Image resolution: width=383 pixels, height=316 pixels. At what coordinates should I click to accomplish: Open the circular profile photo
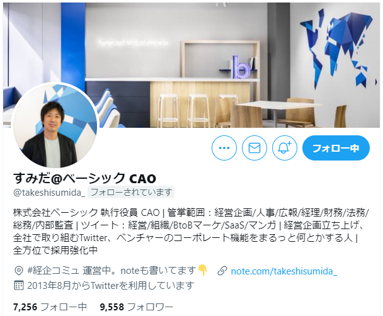coord(55,126)
